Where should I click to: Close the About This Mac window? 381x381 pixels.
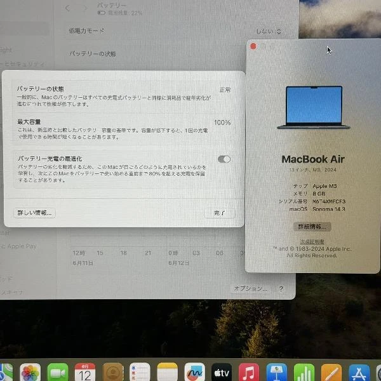click(x=253, y=46)
